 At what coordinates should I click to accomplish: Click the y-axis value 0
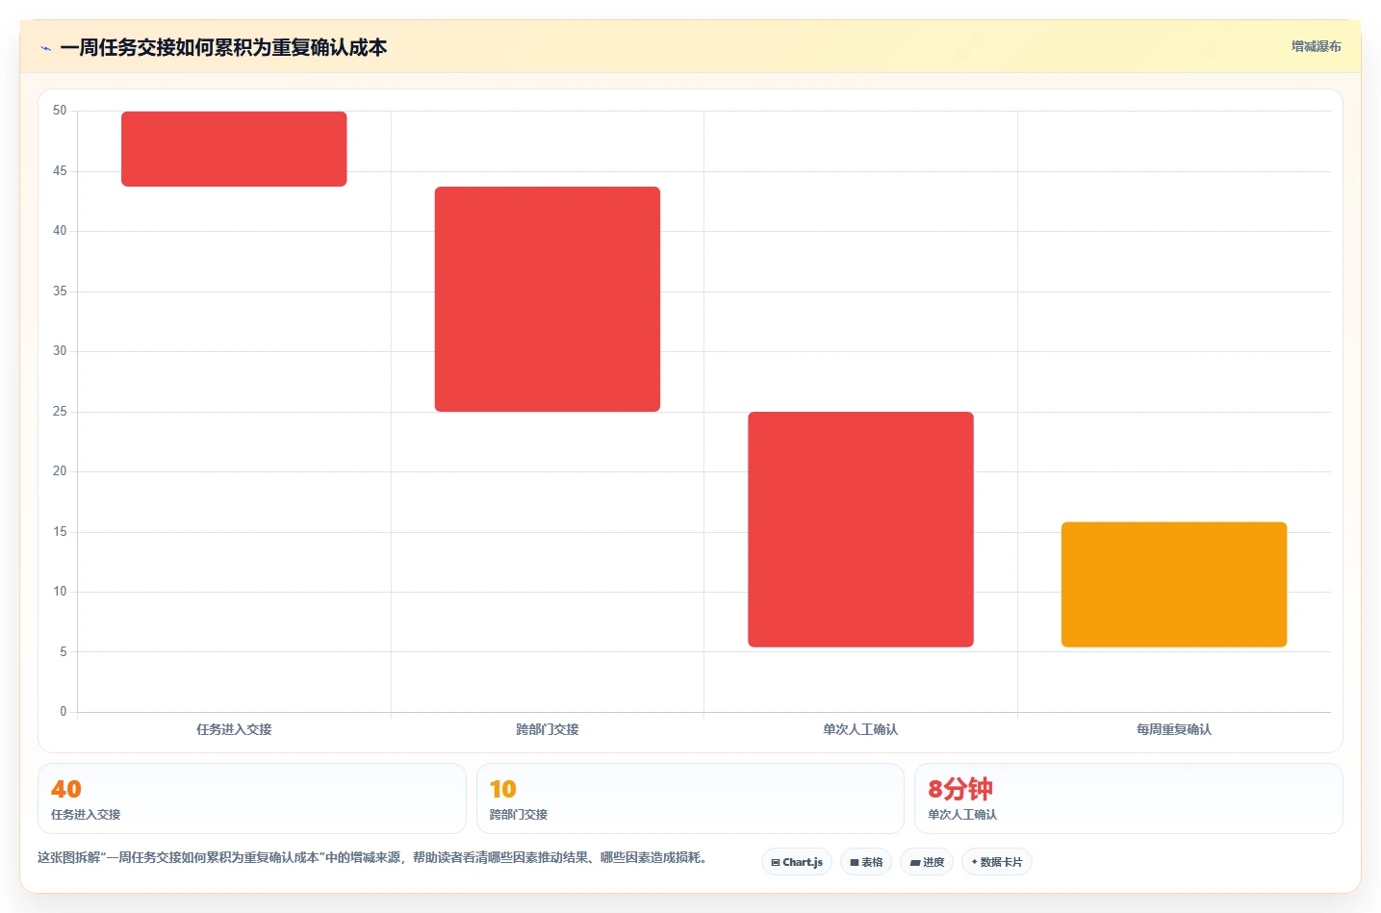[64, 712]
